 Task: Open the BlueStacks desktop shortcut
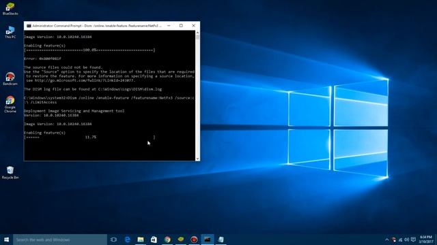pyautogui.click(x=10, y=9)
